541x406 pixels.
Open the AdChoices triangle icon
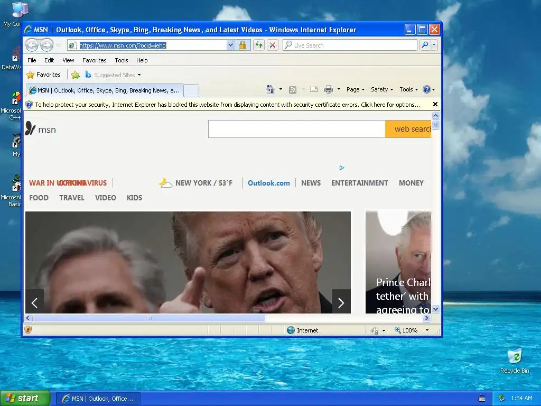342,168
